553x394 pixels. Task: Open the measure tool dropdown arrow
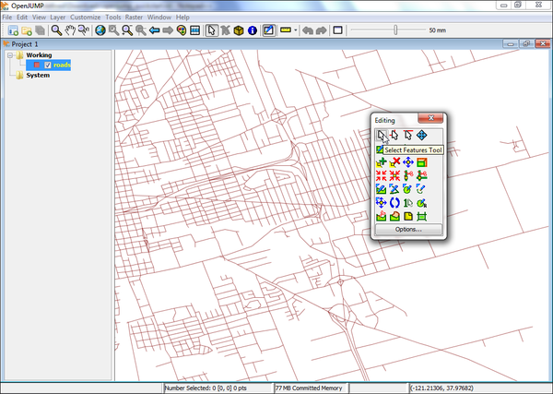(295, 30)
